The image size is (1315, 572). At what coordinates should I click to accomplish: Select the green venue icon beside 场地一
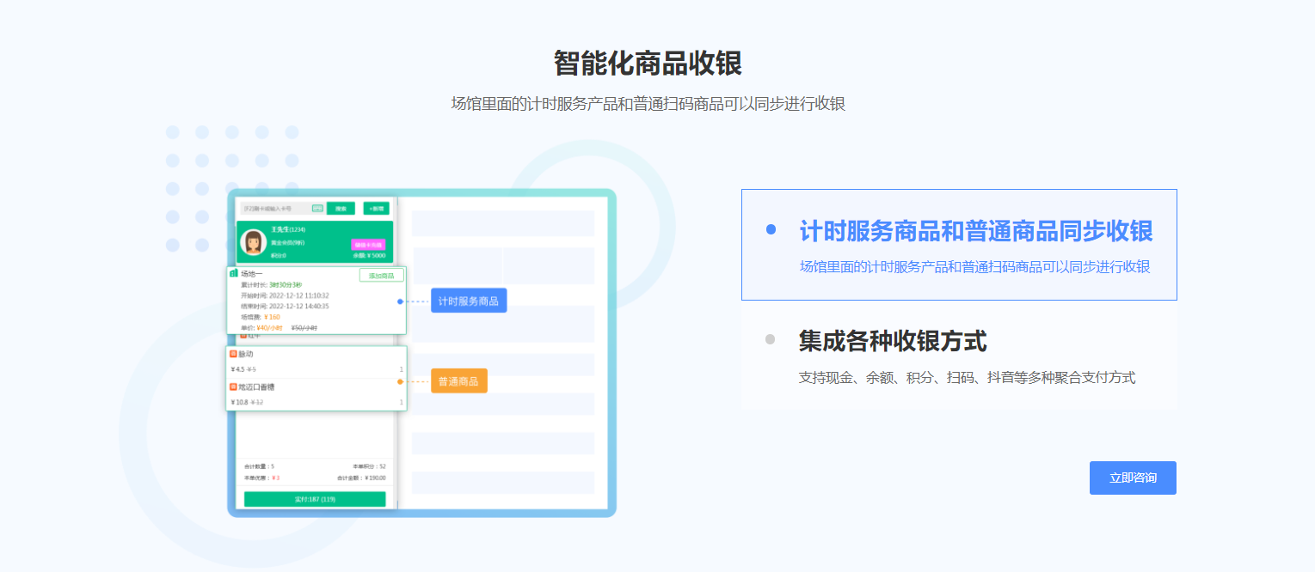pos(234,272)
